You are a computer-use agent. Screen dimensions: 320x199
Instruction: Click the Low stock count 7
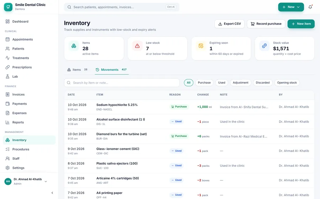pyautogui.click(x=147, y=49)
